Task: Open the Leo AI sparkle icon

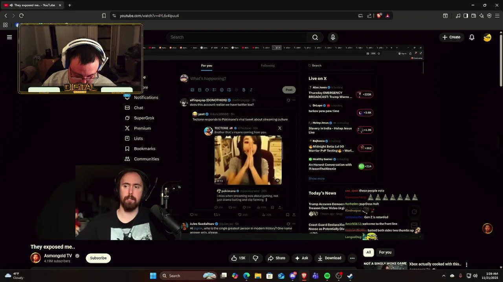Action: [481, 16]
